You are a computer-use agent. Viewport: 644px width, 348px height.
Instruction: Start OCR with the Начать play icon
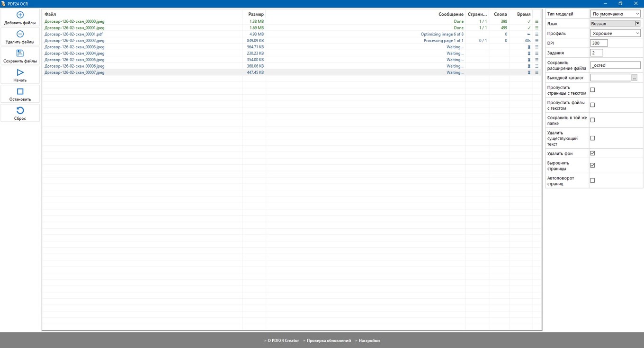[x=20, y=72]
